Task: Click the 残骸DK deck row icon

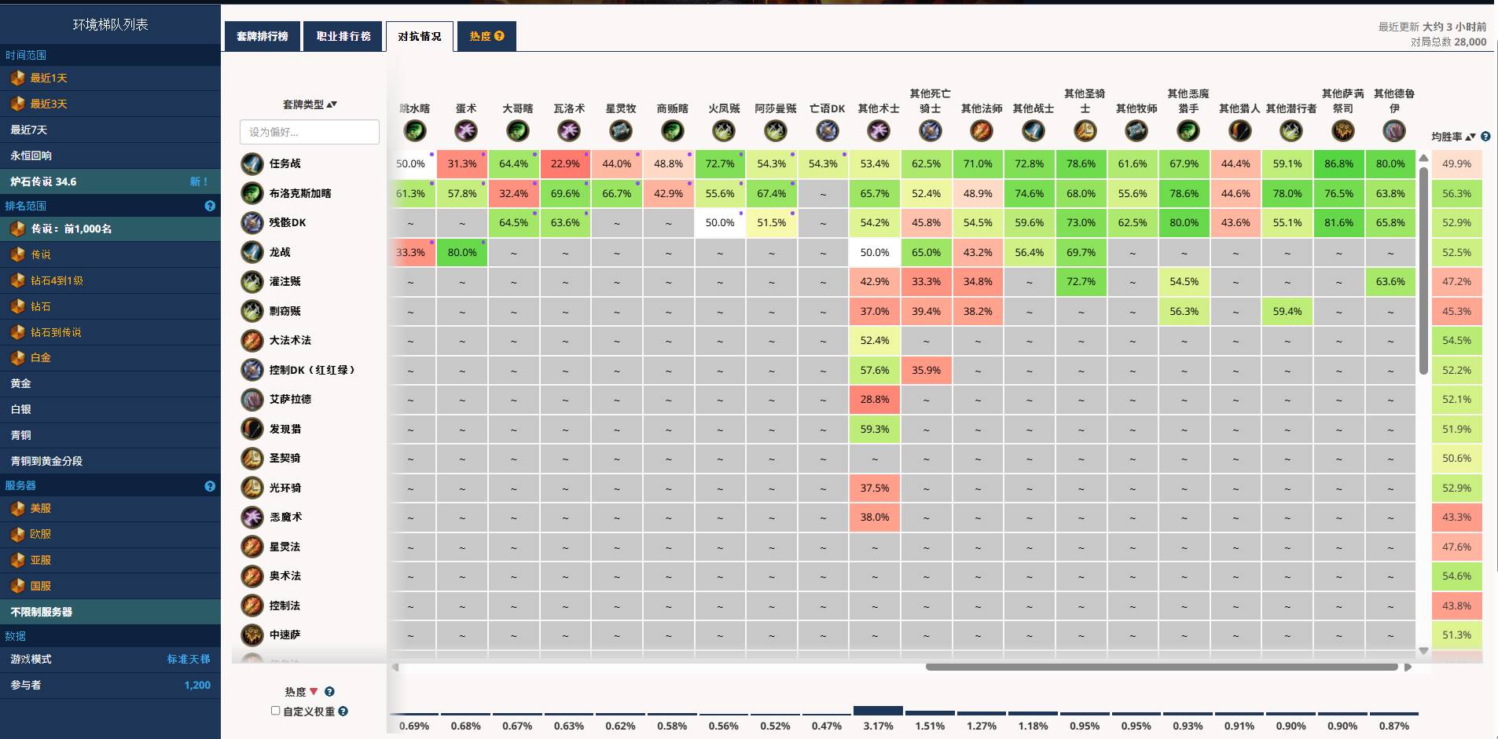Action: [252, 223]
